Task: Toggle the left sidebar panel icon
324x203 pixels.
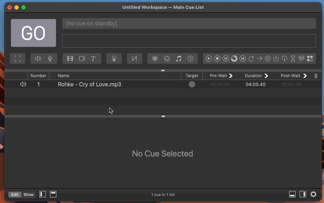Action: [x=43, y=194]
